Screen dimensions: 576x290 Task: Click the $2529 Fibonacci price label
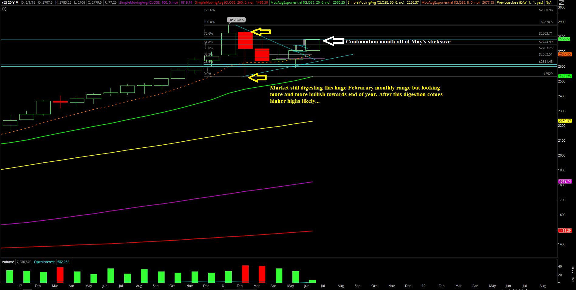548,74
